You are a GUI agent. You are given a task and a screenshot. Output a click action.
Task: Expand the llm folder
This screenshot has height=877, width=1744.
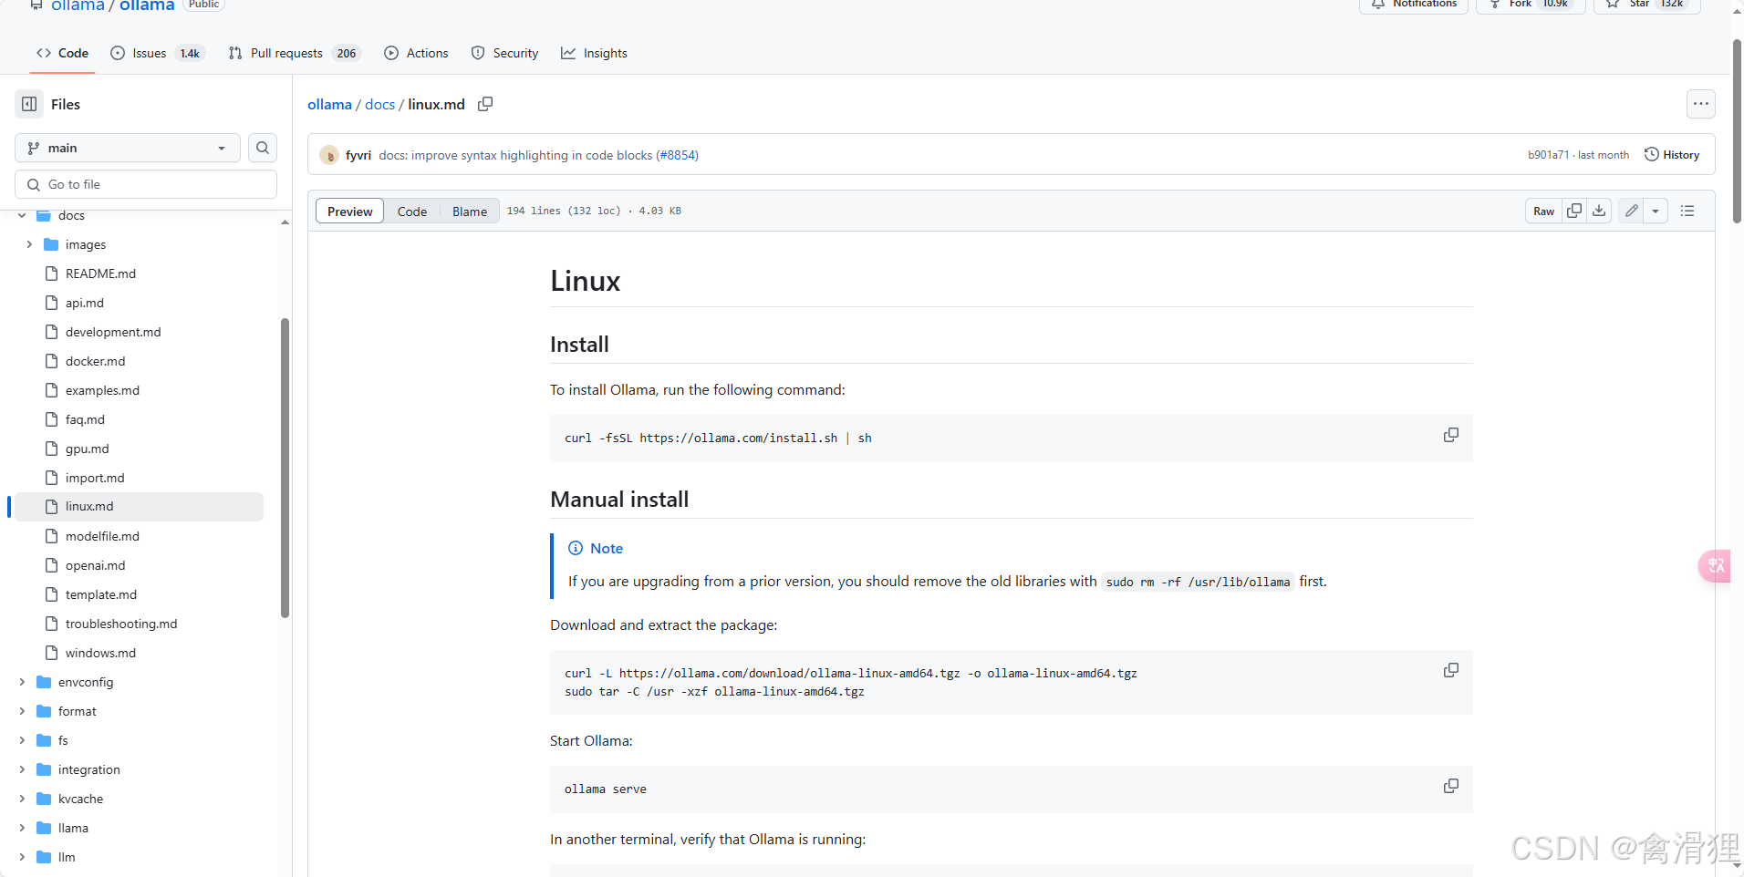(22, 857)
